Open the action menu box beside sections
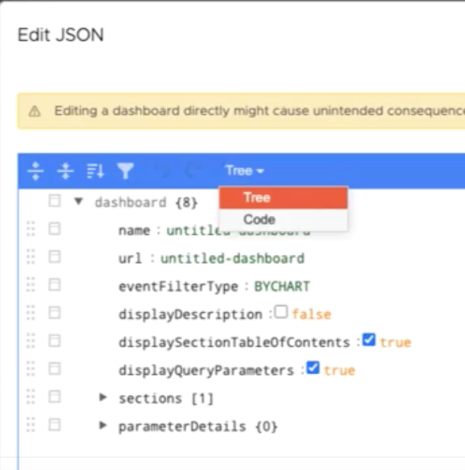465x470 pixels. [x=54, y=397]
